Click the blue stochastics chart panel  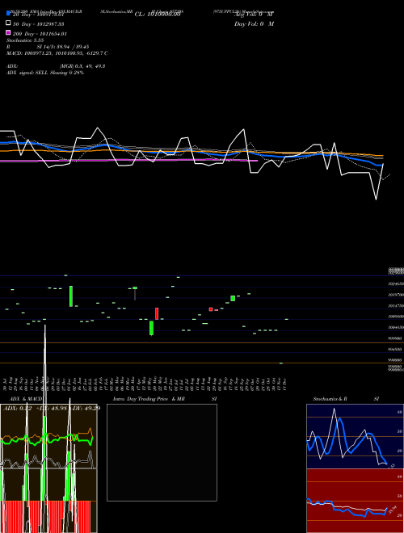(x=355, y=436)
